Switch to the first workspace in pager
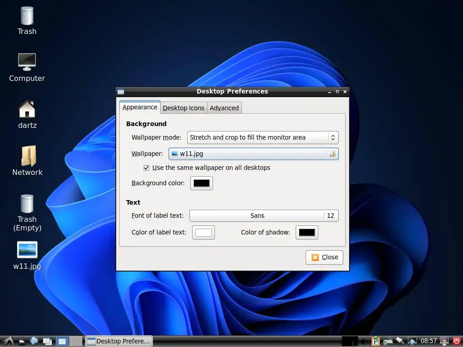The width and height of the screenshot is (463, 347). point(62,342)
